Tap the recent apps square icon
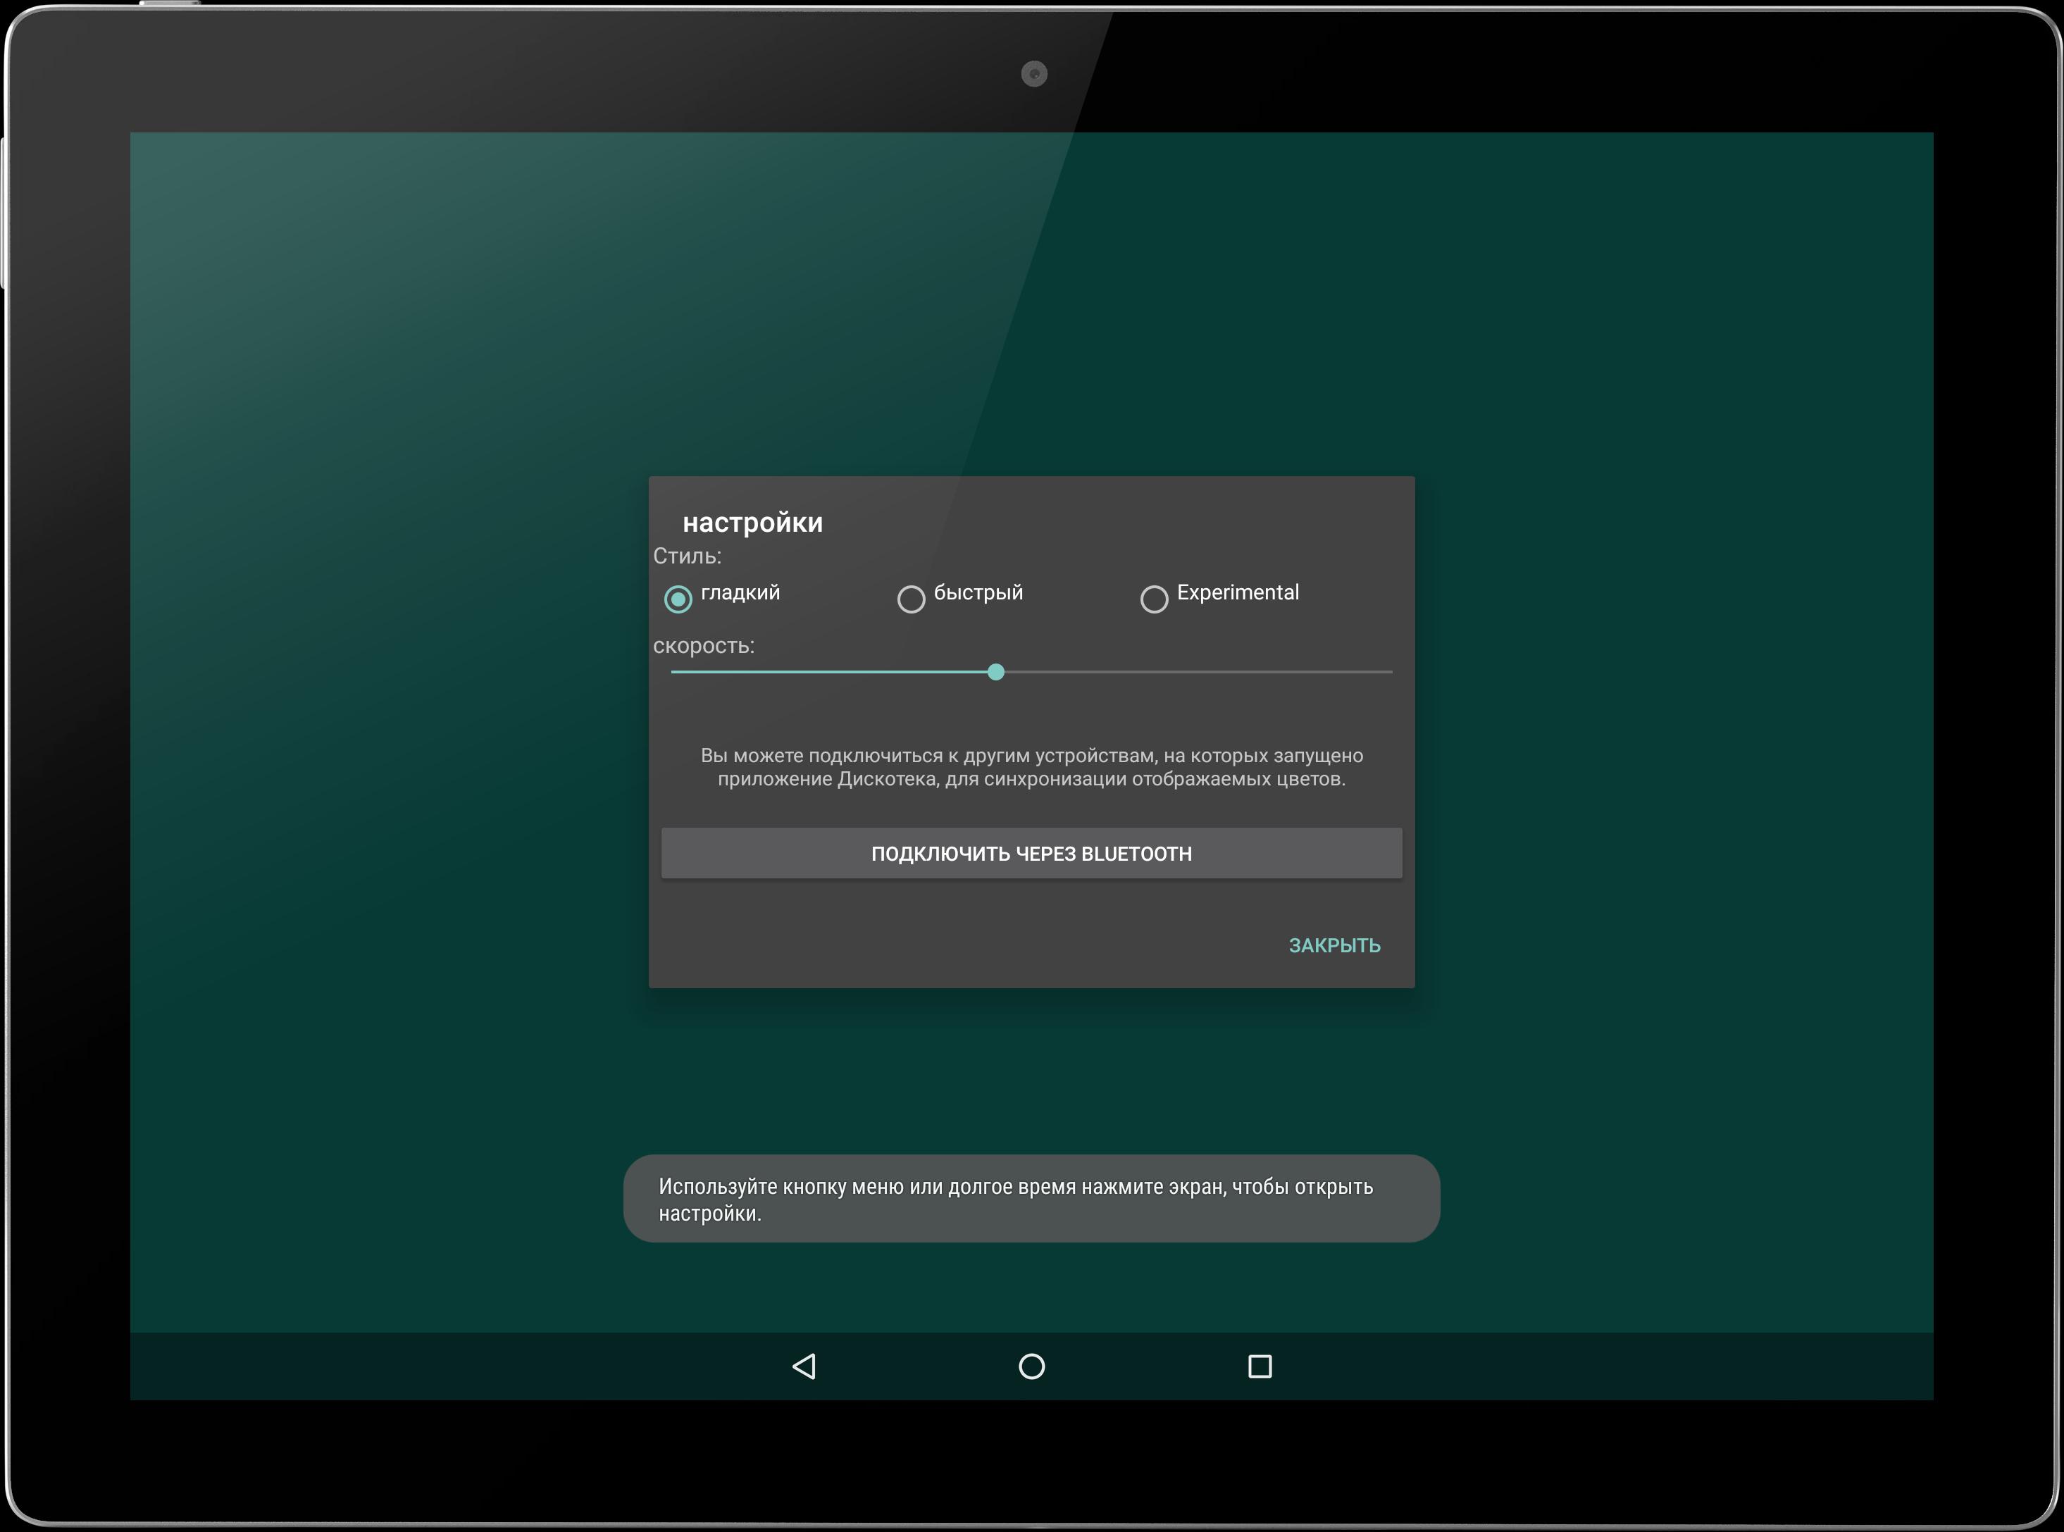2064x1532 pixels. [x=1260, y=1366]
